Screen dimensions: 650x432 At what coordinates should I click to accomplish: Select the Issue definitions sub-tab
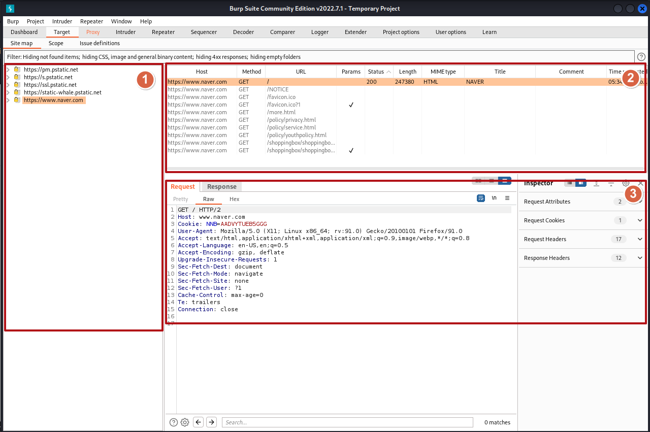click(x=100, y=43)
